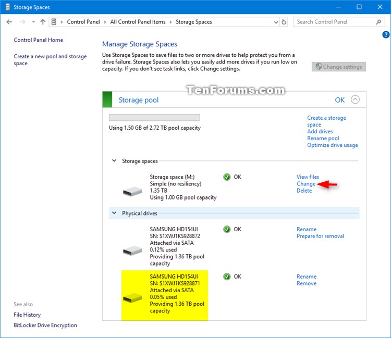Click the search magnifier icon
Image resolution: width=391 pixels, height=338 pixels.
(x=378, y=22)
